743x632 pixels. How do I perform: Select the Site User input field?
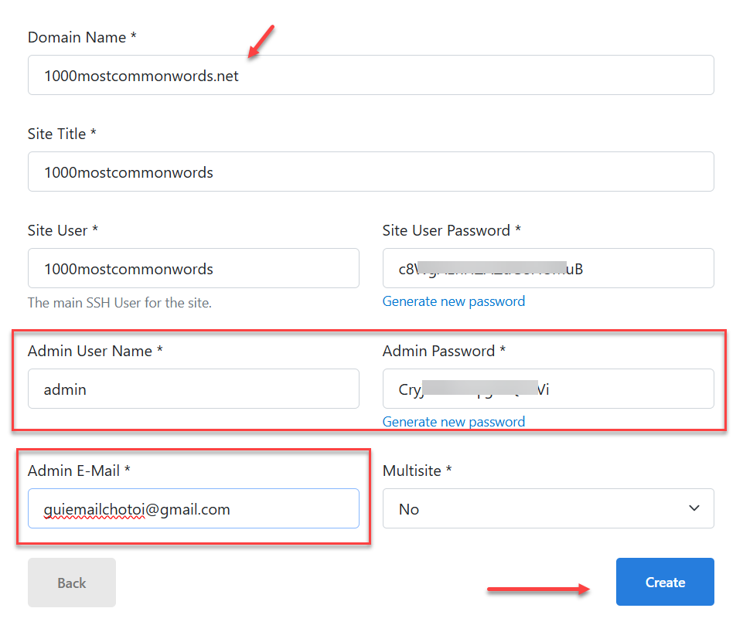pyautogui.click(x=193, y=268)
